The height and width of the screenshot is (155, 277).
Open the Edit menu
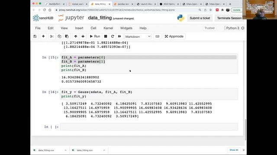tap(51, 28)
